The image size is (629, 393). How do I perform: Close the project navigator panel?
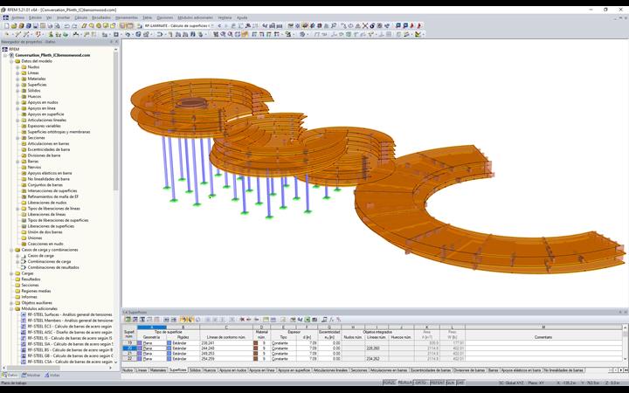[117, 42]
